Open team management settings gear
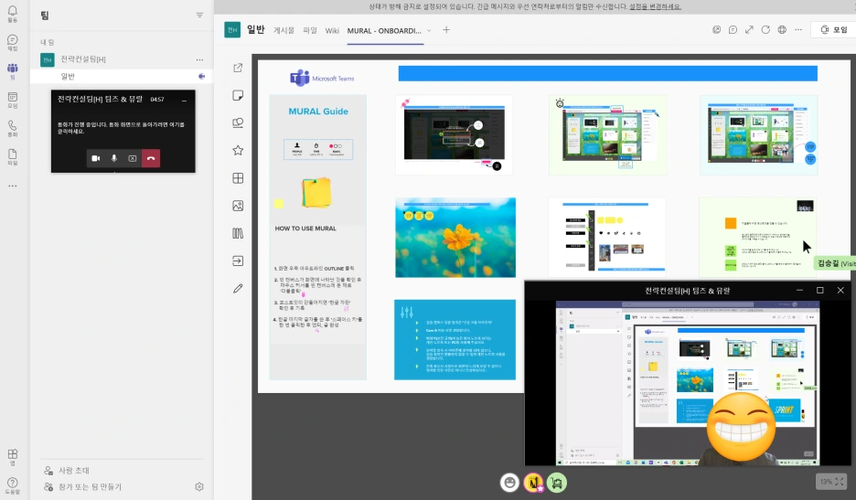The width and height of the screenshot is (856, 500). (199, 487)
